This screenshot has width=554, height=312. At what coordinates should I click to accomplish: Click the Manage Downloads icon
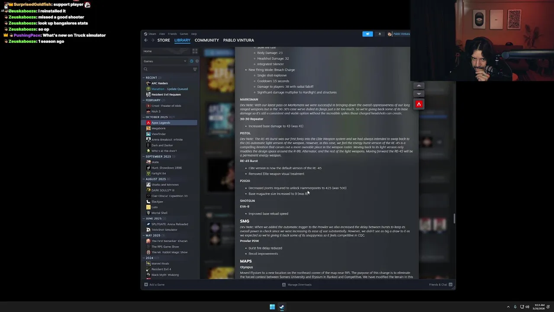pyautogui.click(x=284, y=285)
